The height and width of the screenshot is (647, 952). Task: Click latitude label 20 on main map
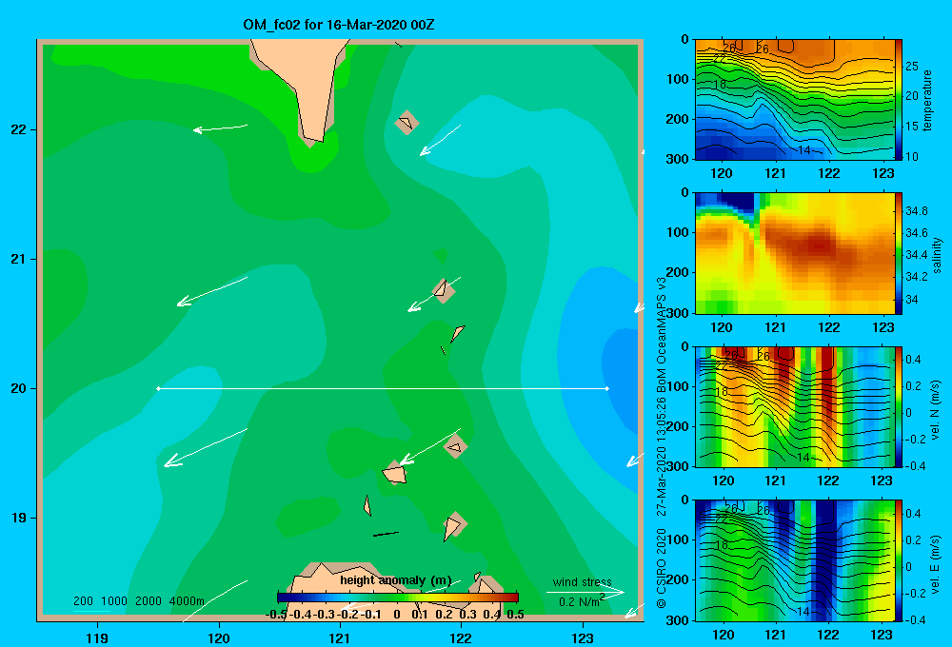[x=19, y=388]
